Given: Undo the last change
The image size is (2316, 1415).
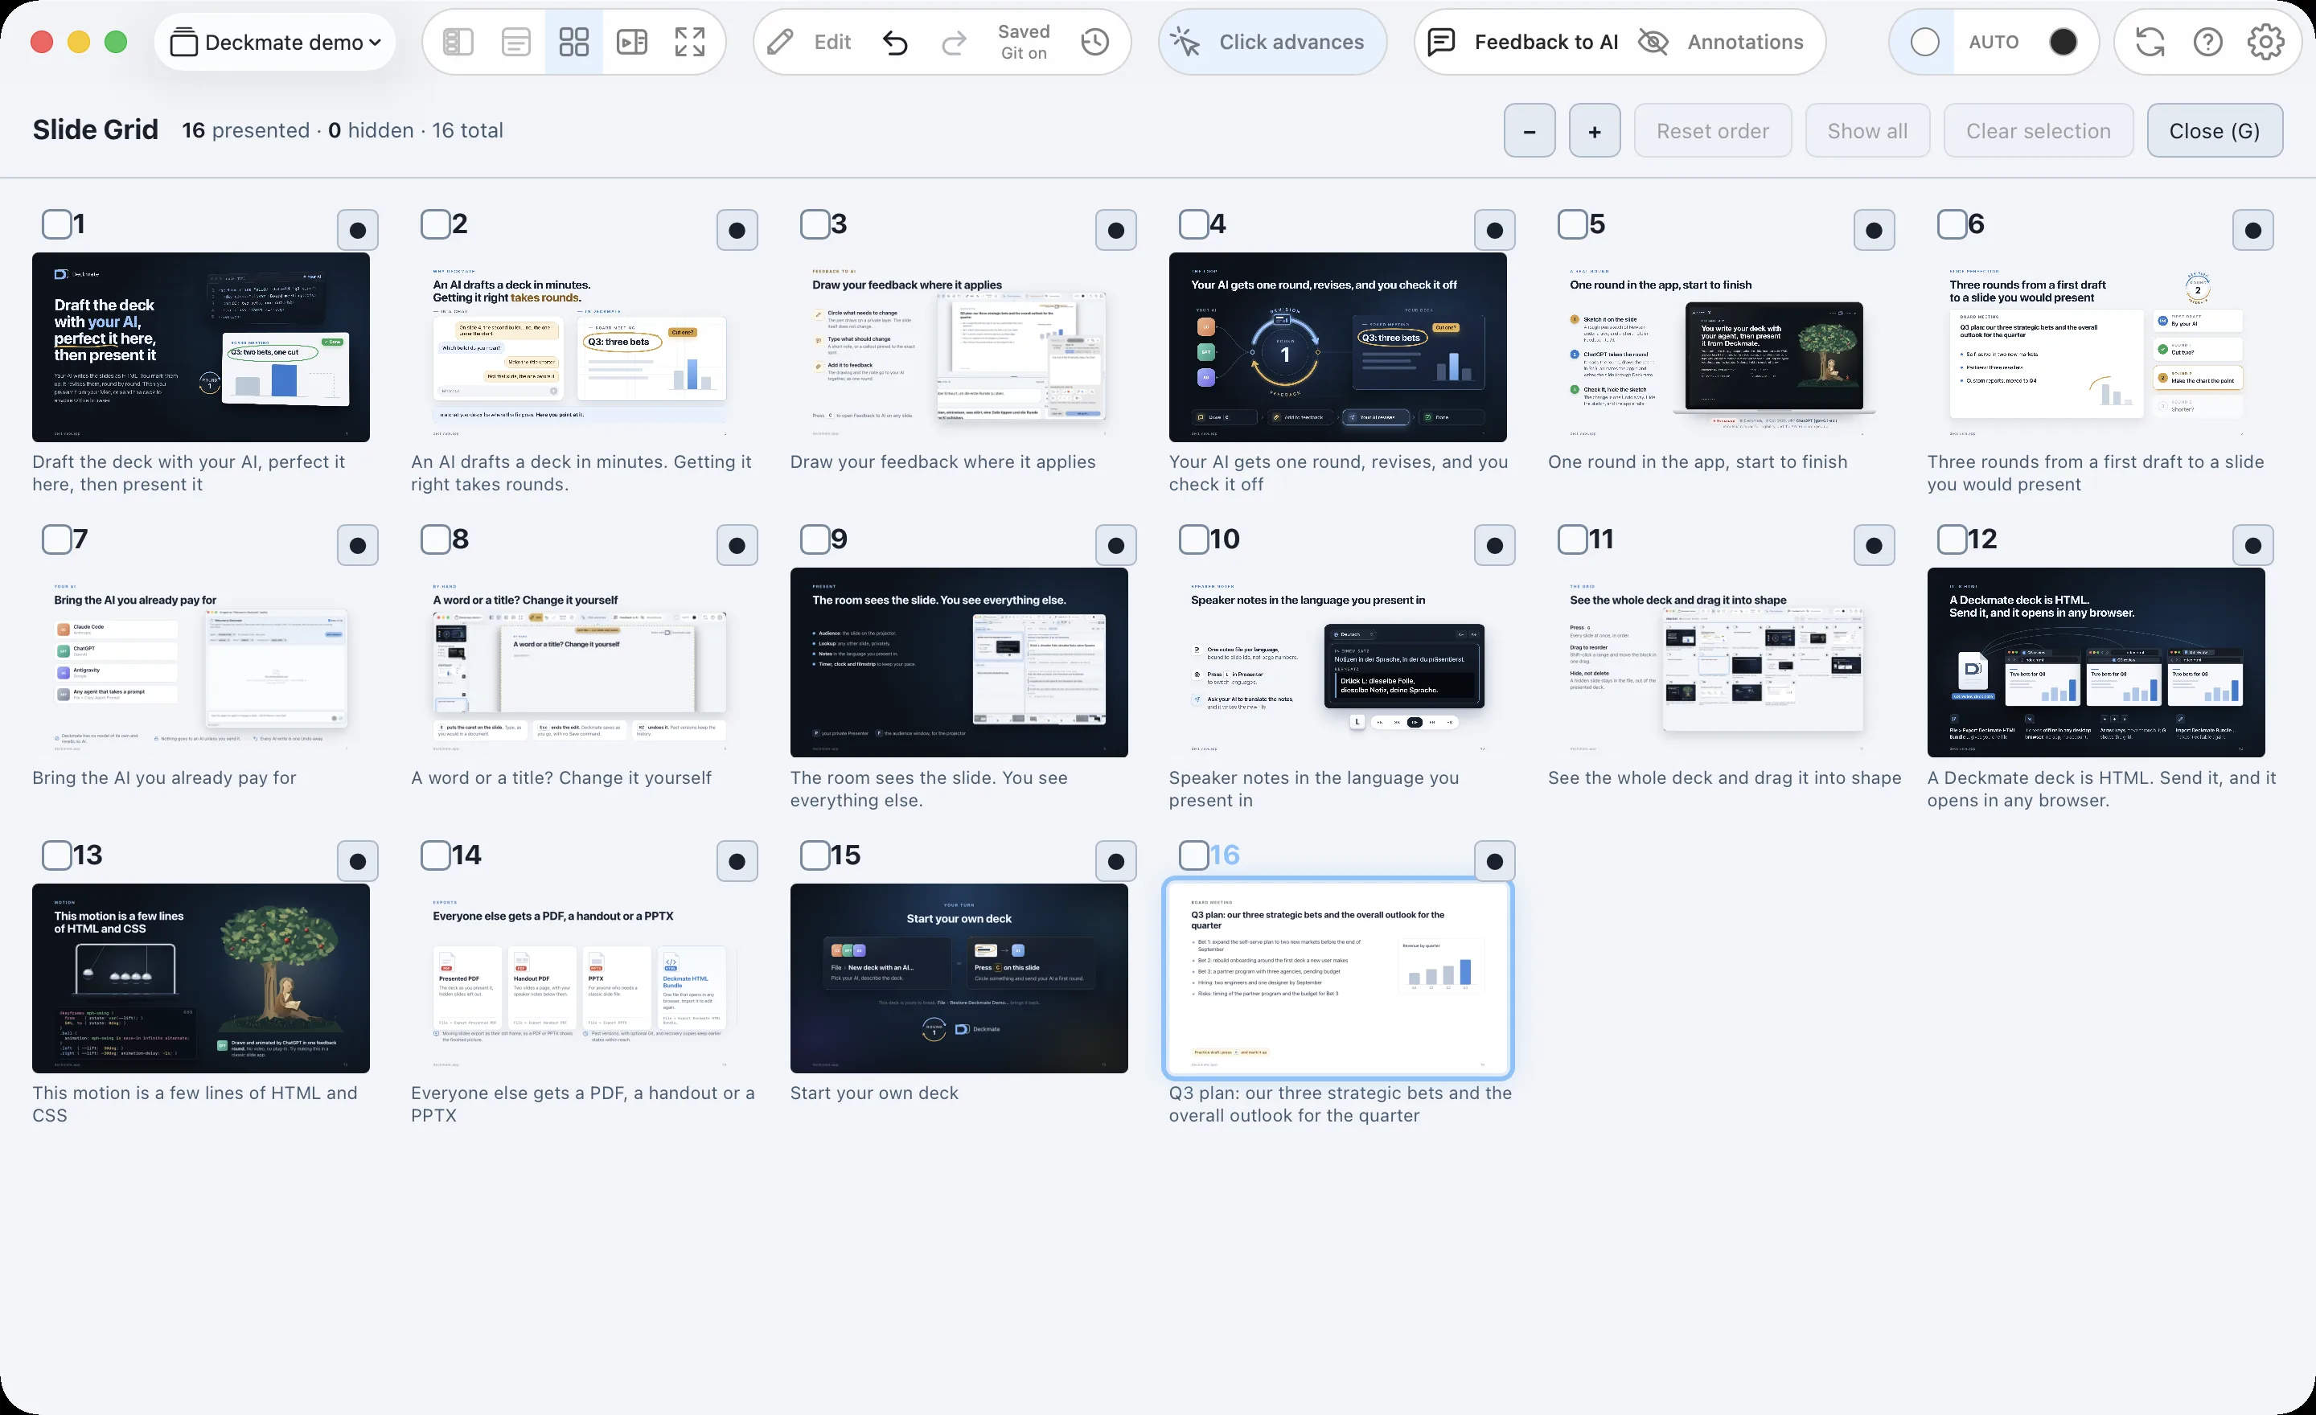Looking at the screenshot, I should [x=896, y=43].
